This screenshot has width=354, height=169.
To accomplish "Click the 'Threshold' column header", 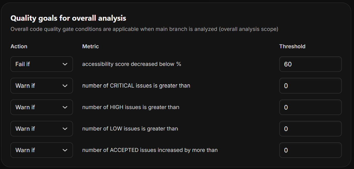I will click(292, 46).
